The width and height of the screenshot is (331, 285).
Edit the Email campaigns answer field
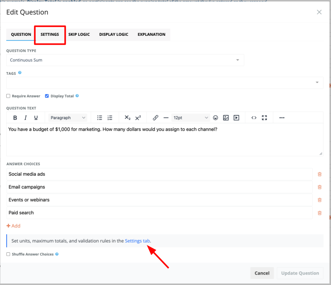click(159, 187)
